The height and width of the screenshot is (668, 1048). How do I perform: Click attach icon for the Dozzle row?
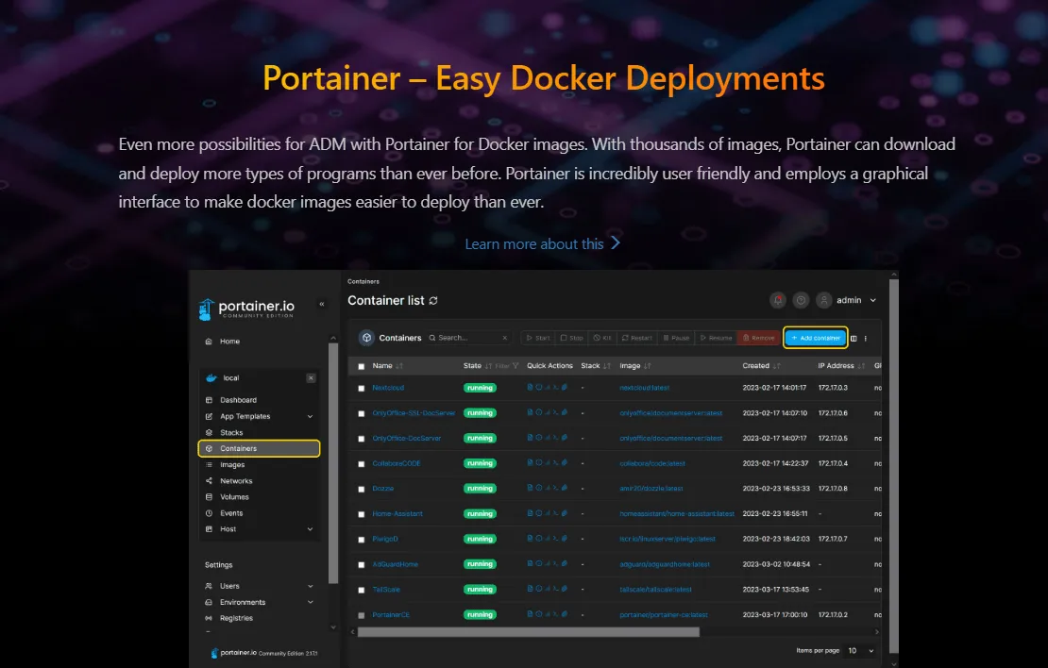pyautogui.click(x=564, y=488)
